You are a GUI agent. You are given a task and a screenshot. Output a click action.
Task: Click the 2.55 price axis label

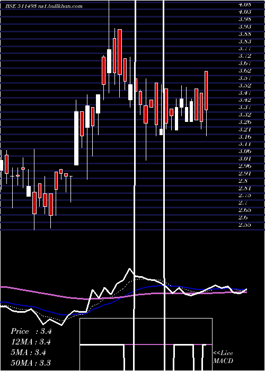245,225
